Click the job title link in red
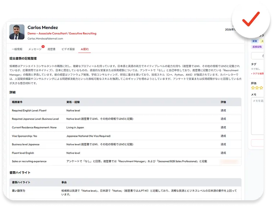The image size is (273, 206). (x=62, y=33)
